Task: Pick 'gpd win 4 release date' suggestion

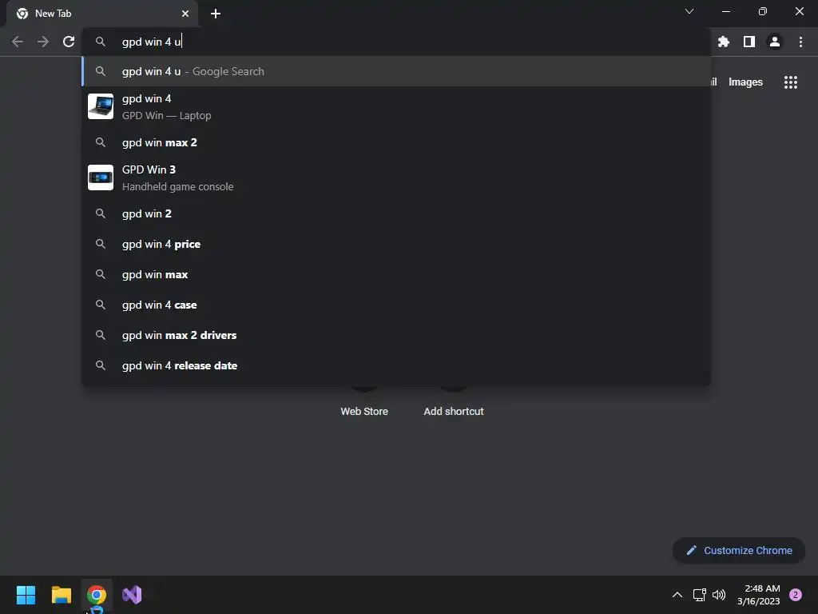Action: [x=396, y=365]
